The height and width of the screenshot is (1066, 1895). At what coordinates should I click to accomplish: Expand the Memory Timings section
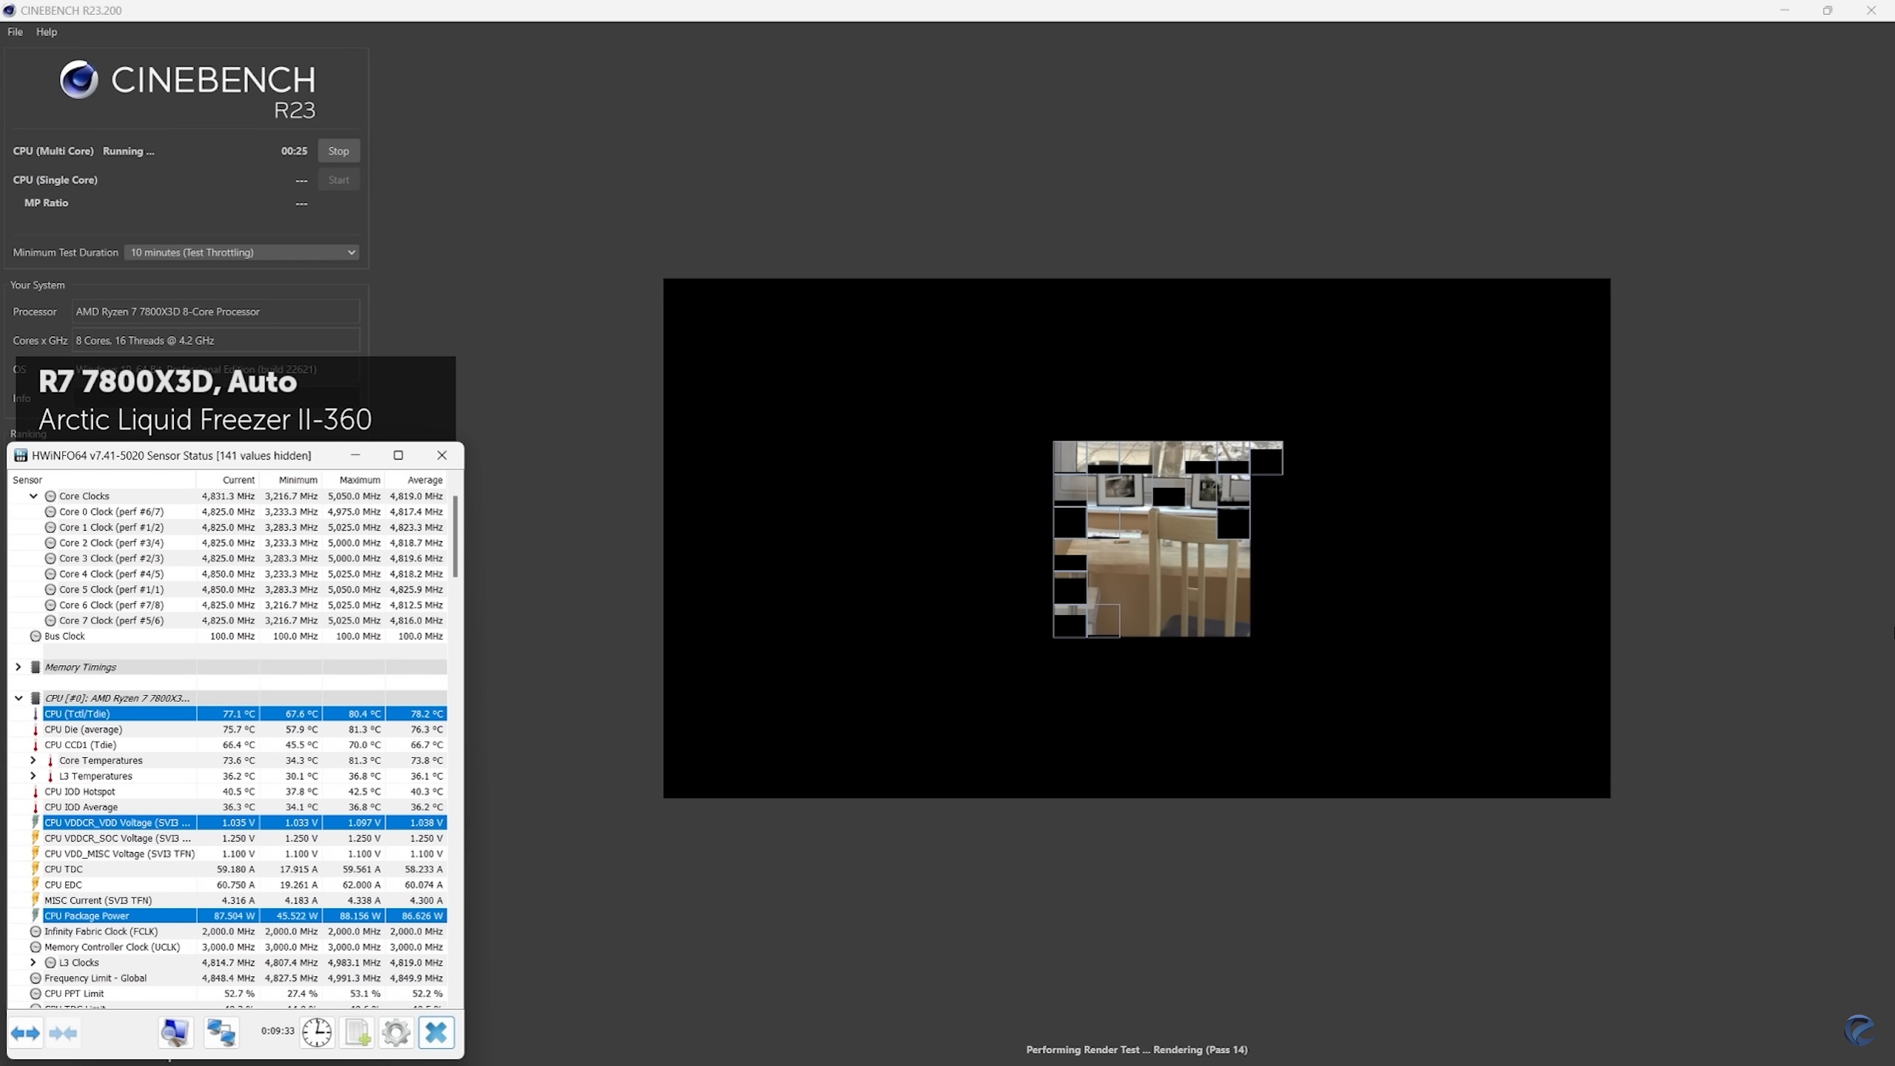pyautogui.click(x=19, y=667)
